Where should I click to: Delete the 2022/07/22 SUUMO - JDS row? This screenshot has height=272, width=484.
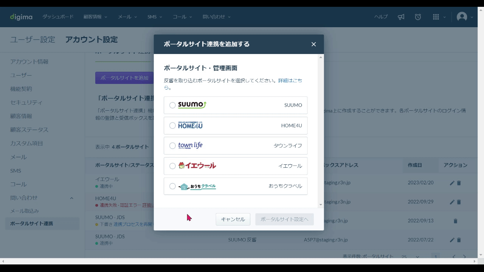pyautogui.click(x=459, y=240)
